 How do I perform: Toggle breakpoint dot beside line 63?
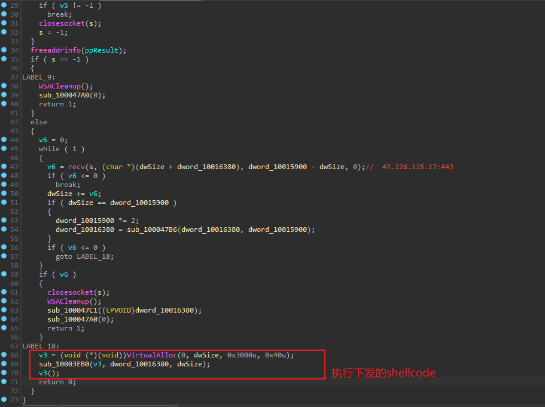click(4, 310)
